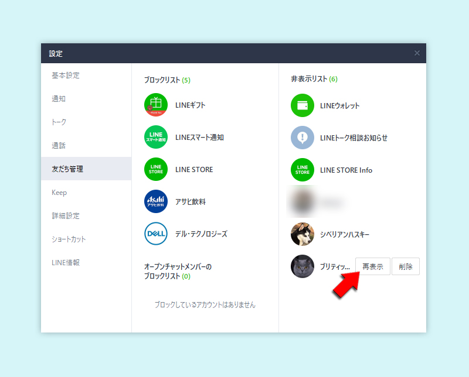Select the LINEスマート通知 green icon
The image size is (469, 377).
pos(157,138)
